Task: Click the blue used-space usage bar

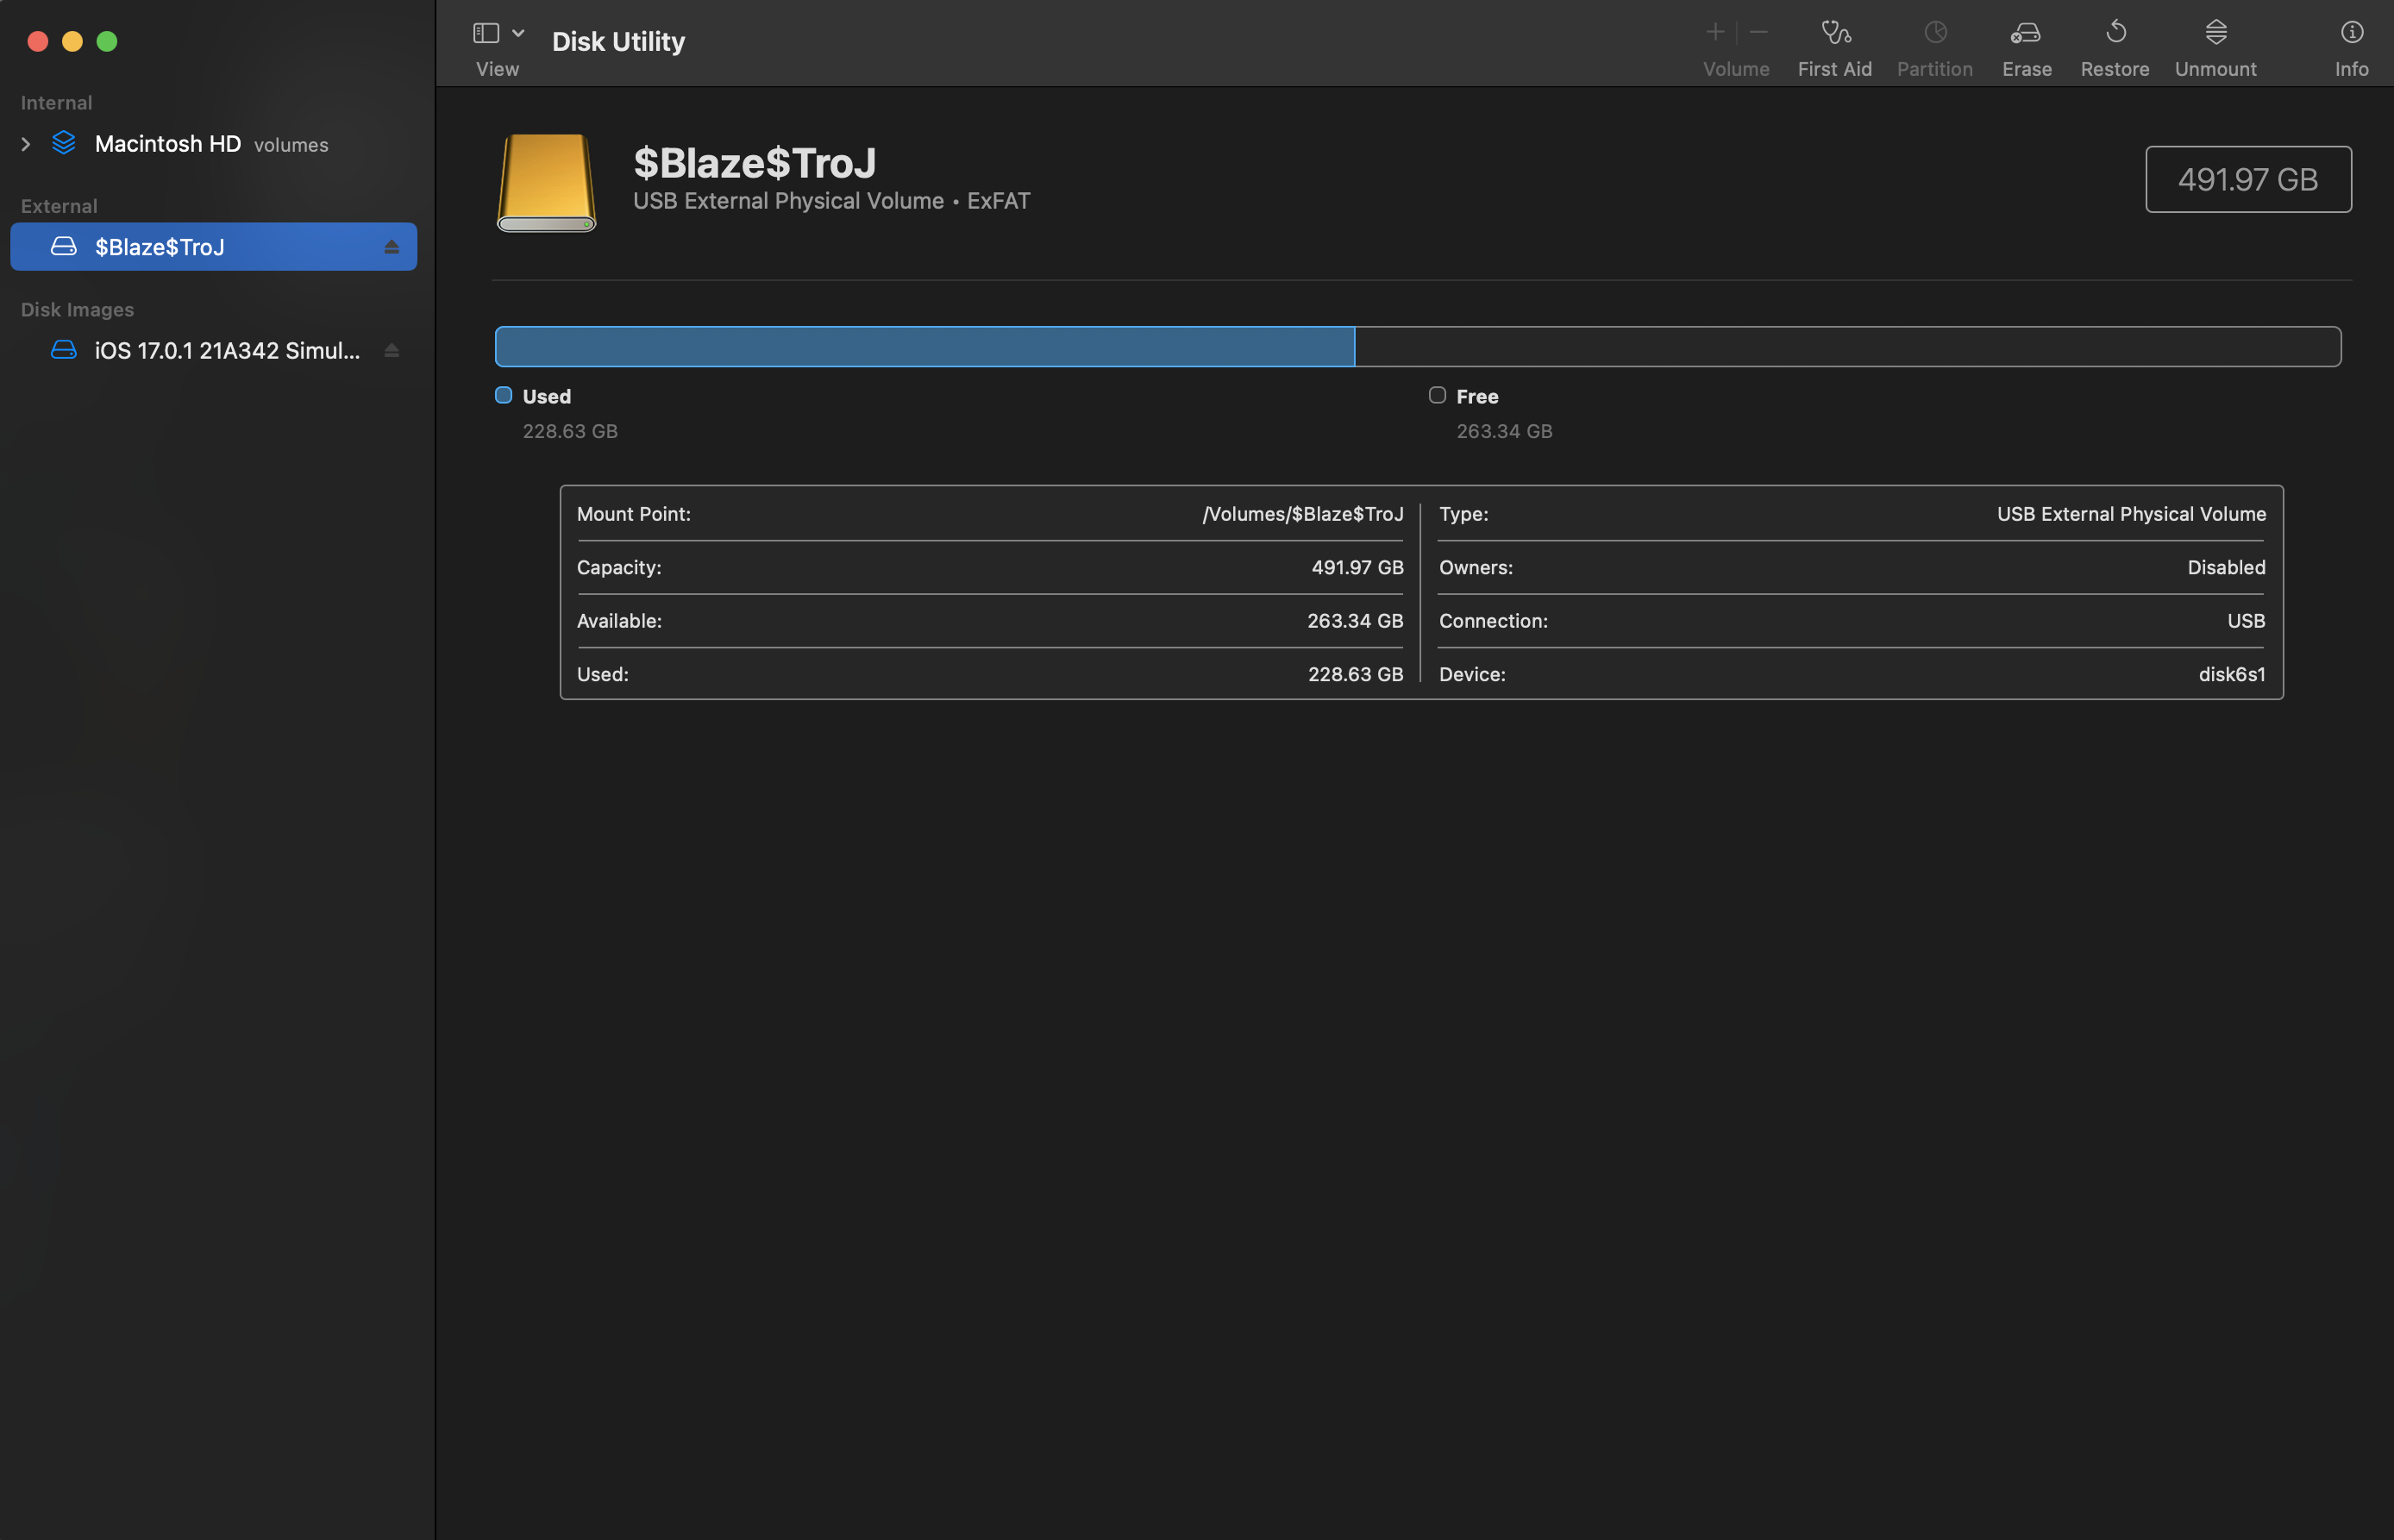Action: (924, 347)
